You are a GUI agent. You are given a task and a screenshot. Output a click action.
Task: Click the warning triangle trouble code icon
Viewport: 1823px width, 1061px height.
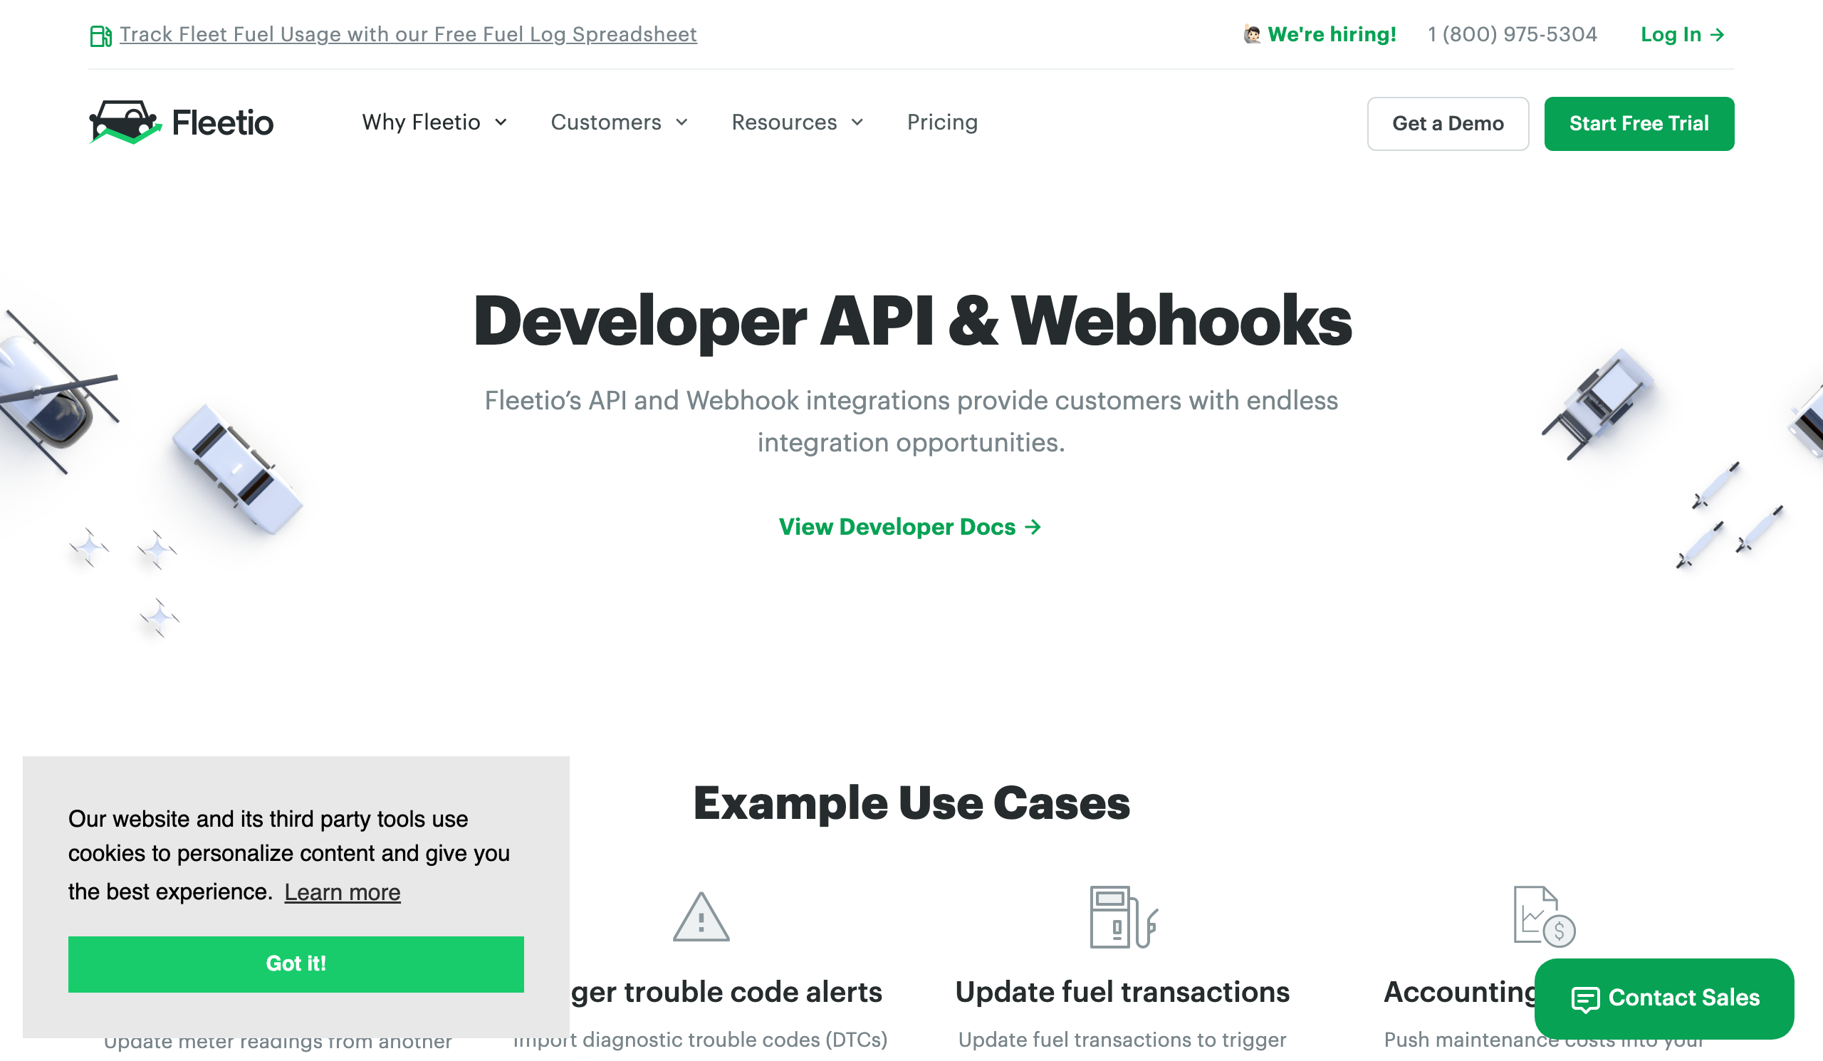click(701, 916)
